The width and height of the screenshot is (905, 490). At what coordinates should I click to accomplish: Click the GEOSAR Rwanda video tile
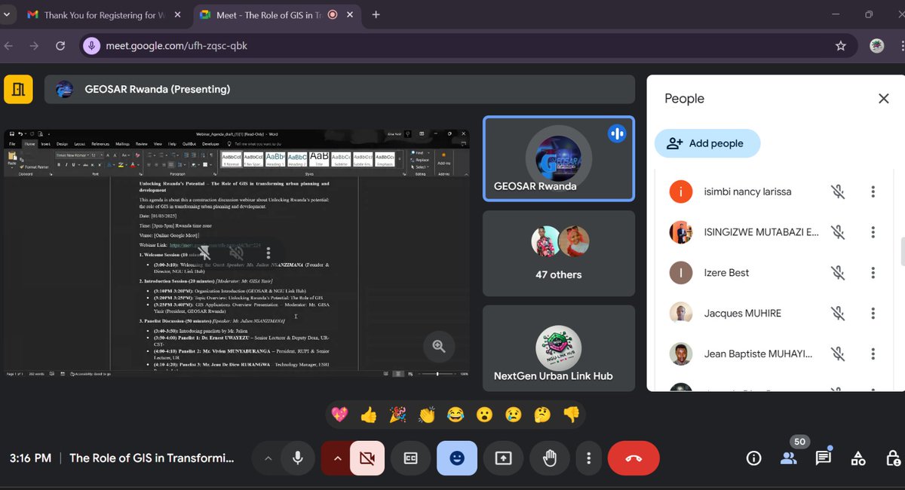(x=559, y=159)
